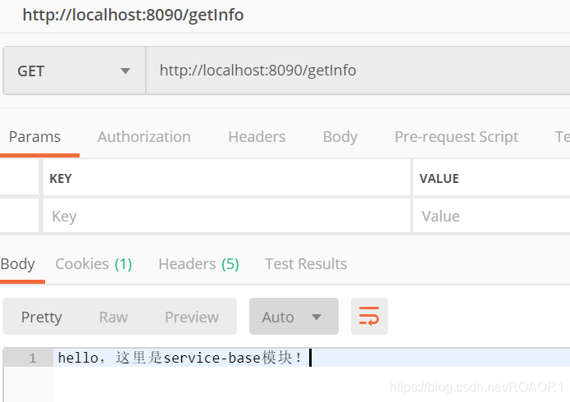The image size is (570, 402).
Task: Click the response text line hello service-base
Action: click(x=180, y=358)
